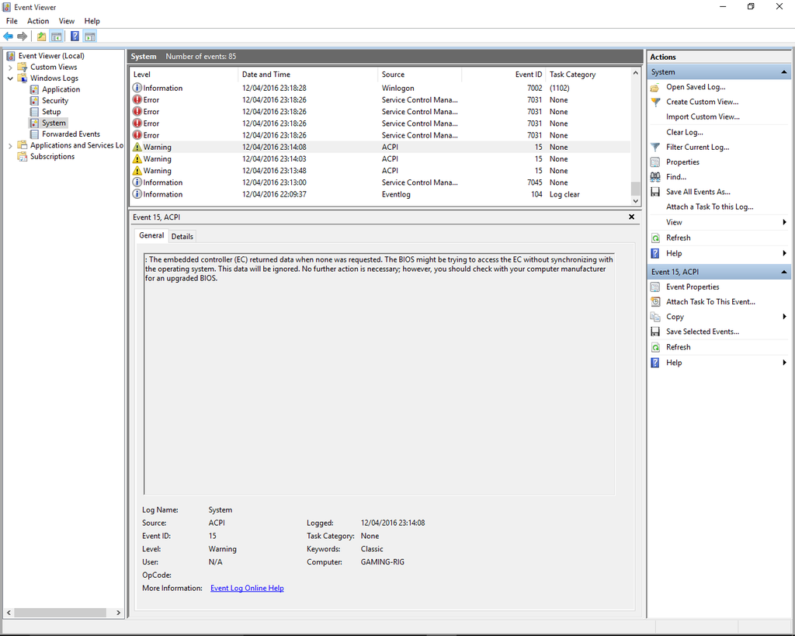Sort by the Event ID column header
Image resolution: width=795 pixels, height=636 pixels.
503,75
